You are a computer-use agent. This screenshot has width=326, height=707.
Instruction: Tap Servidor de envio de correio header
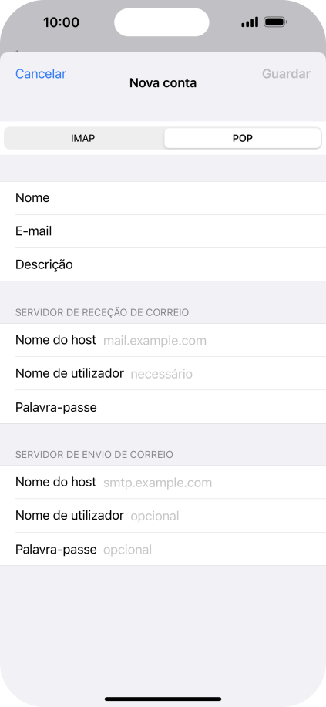[x=94, y=455]
